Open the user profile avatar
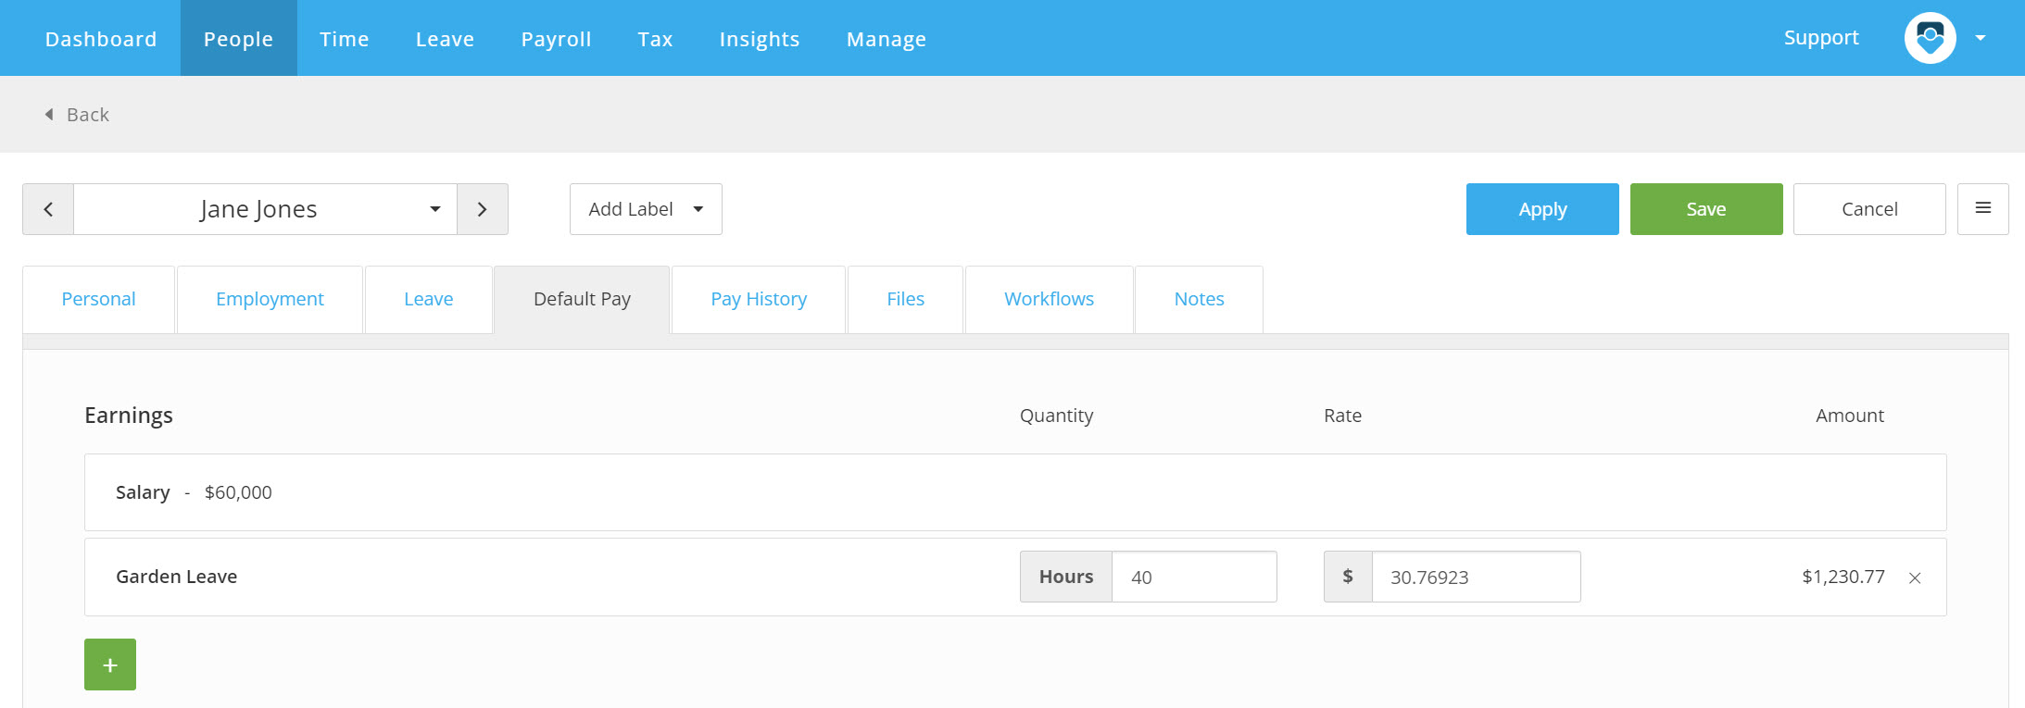Image resolution: width=2025 pixels, height=708 pixels. pos(1931,38)
